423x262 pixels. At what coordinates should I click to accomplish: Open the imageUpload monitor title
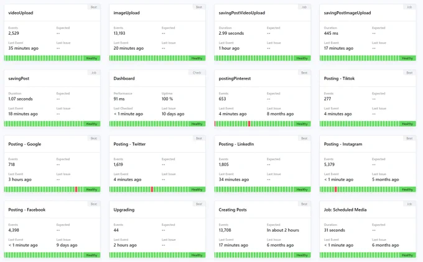pyautogui.click(x=126, y=13)
